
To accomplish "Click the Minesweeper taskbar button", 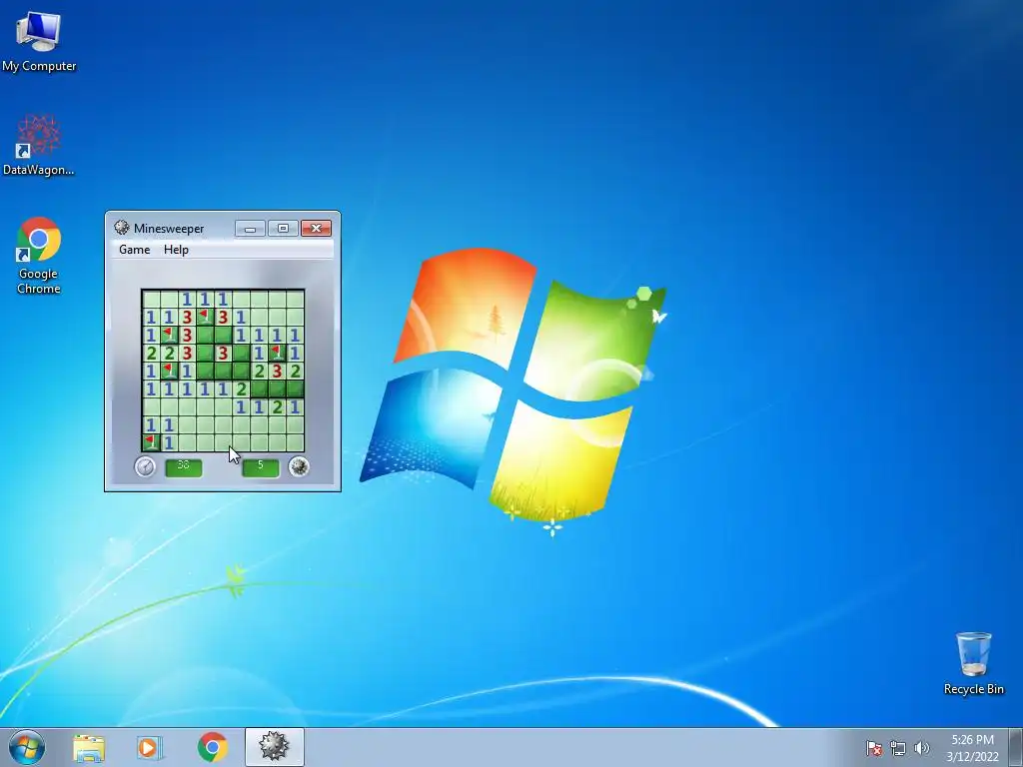I will [x=274, y=747].
